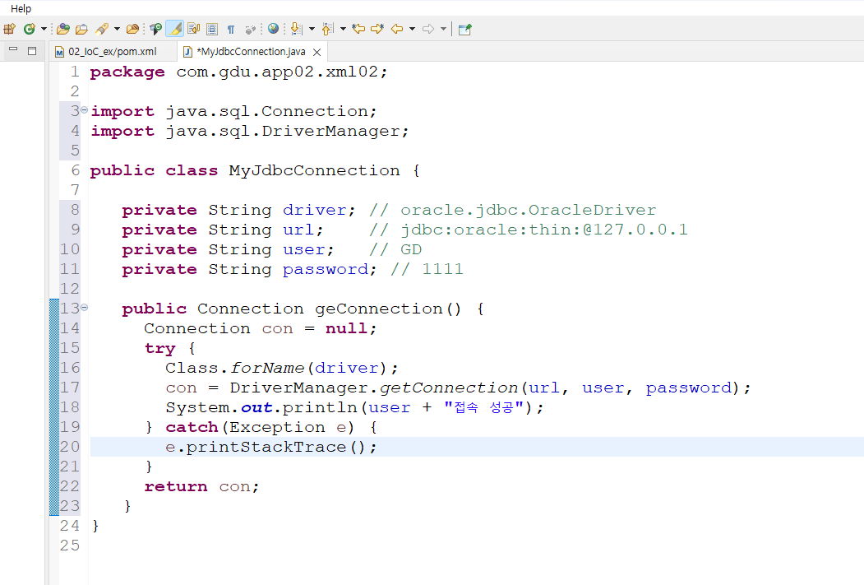
Task: Click Next Edit Location arrow icon
Action: point(377,30)
